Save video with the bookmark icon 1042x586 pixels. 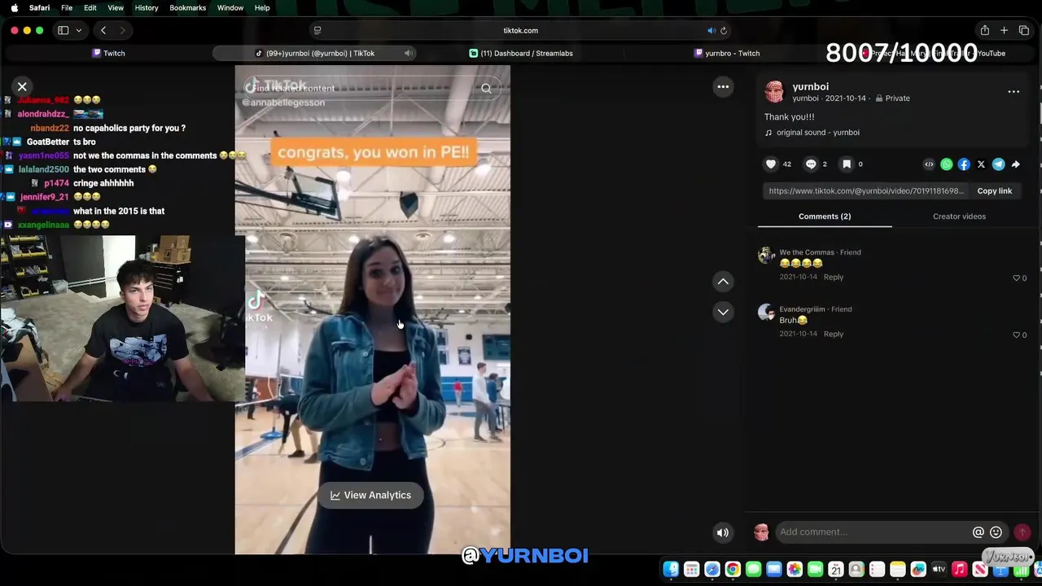coord(847,164)
